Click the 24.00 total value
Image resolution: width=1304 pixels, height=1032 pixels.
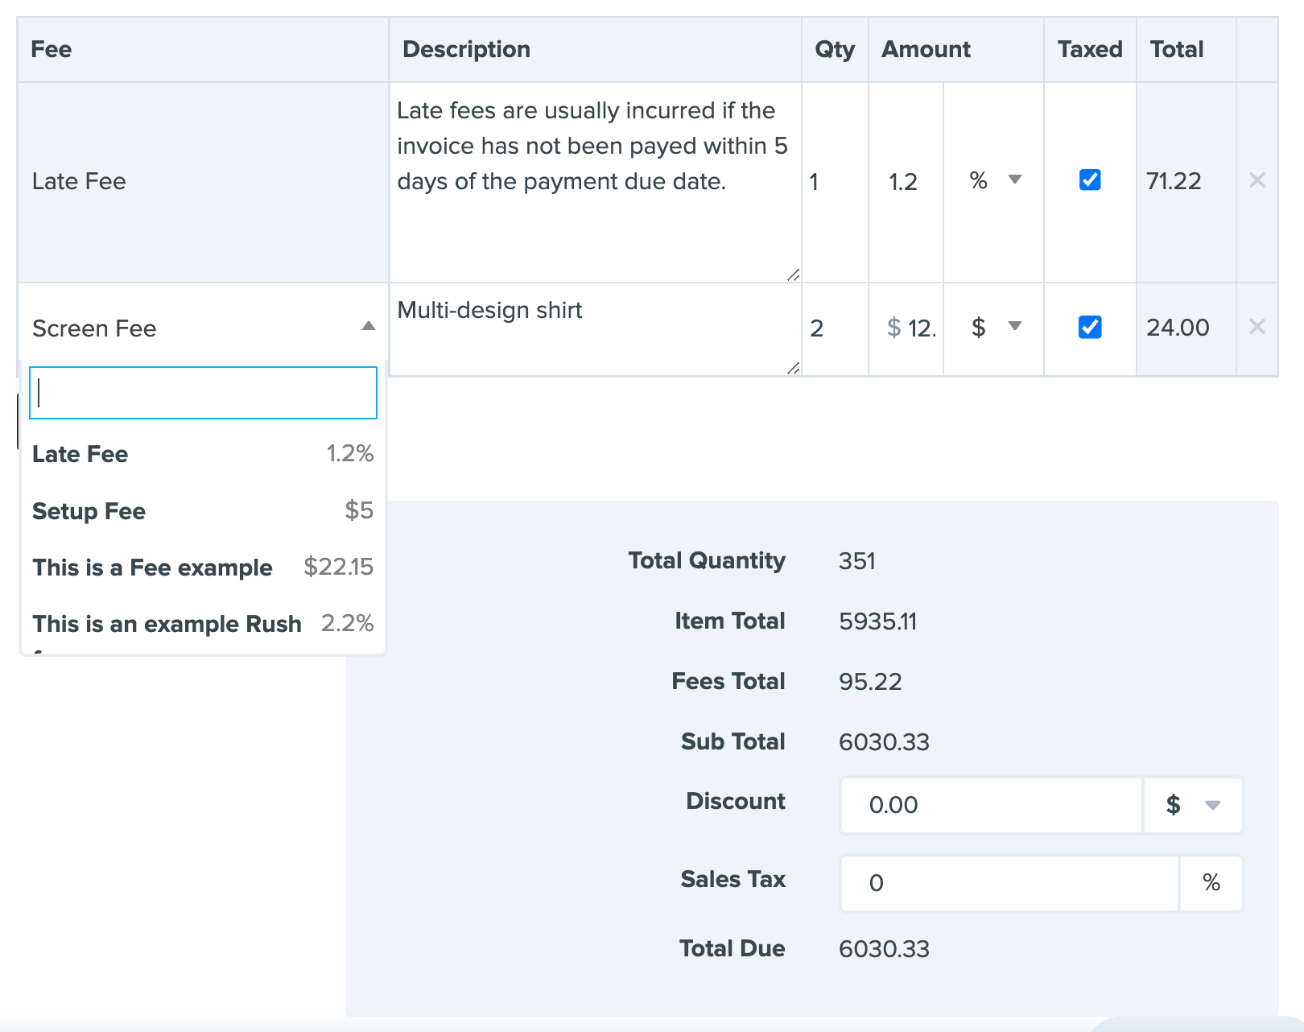click(1178, 328)
